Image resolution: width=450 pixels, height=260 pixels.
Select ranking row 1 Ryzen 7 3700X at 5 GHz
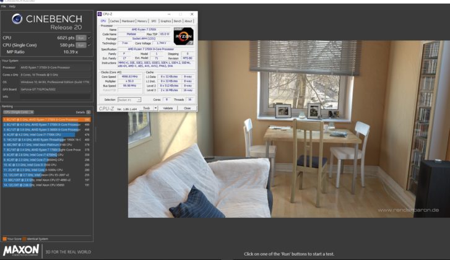click(46, 119)
